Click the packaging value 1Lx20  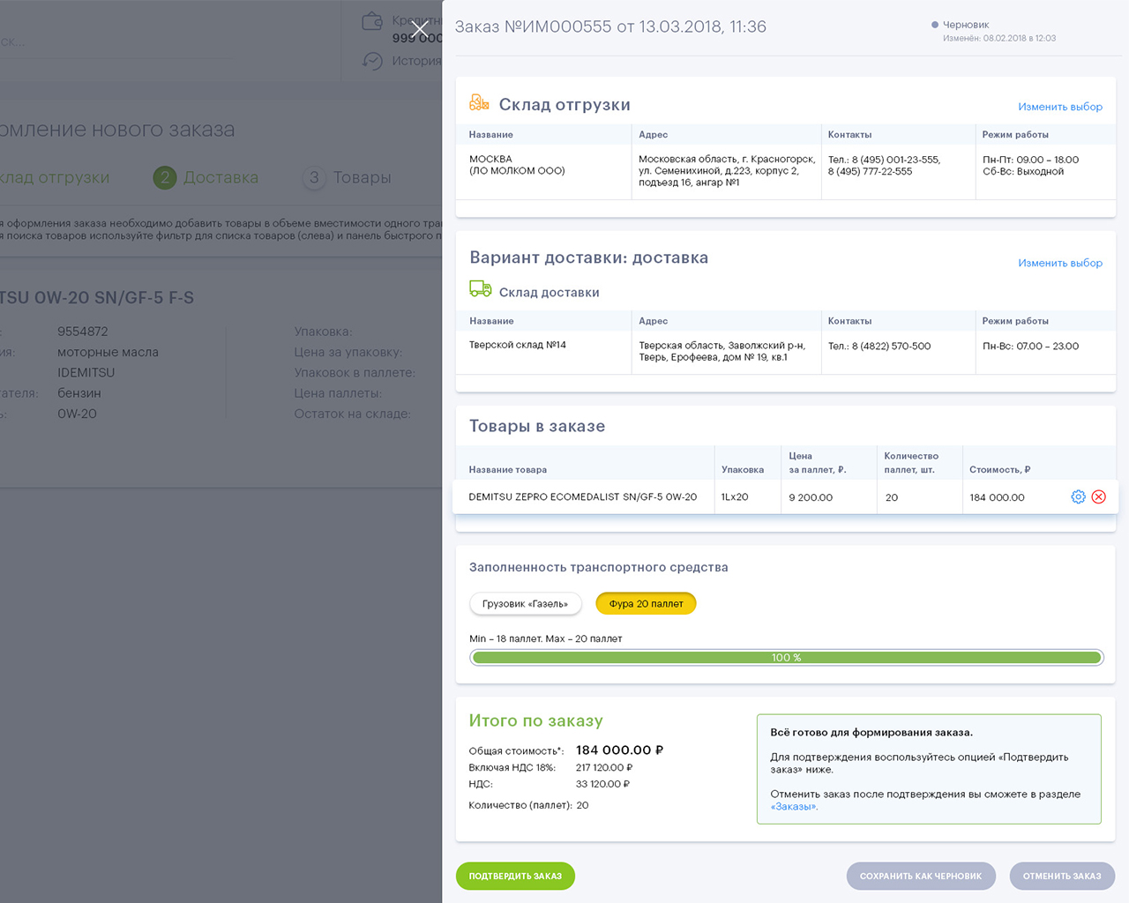click(x=735, y=497)
